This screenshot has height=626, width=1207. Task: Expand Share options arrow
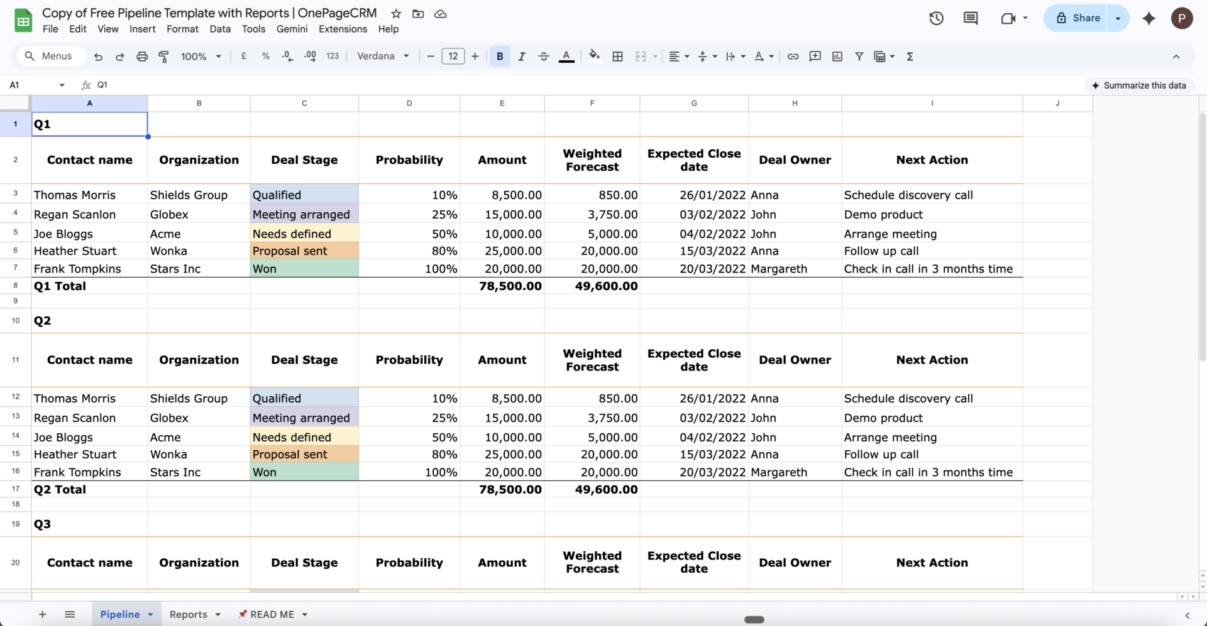[1118, 18]
